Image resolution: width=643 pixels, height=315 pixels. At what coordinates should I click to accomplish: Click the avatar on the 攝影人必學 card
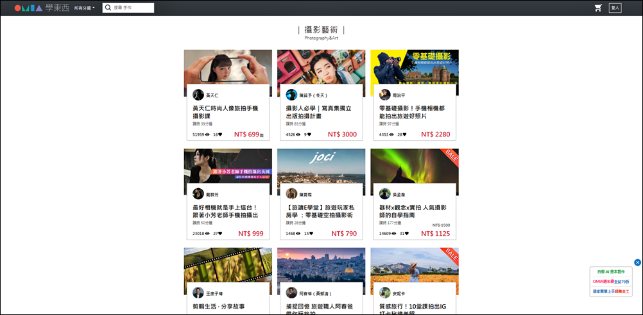291,95
